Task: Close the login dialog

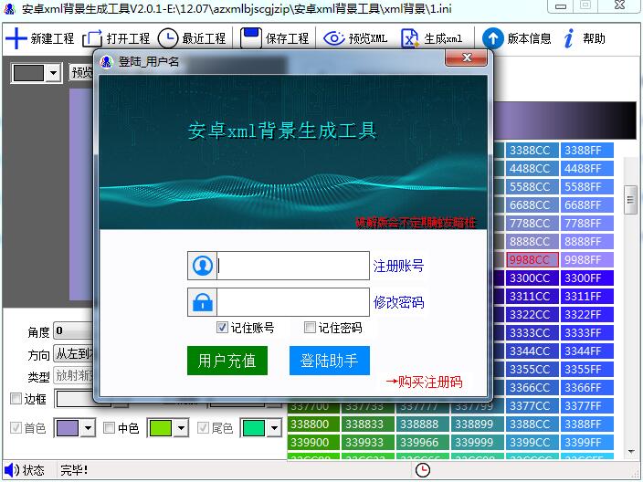Action: (466, 58)
